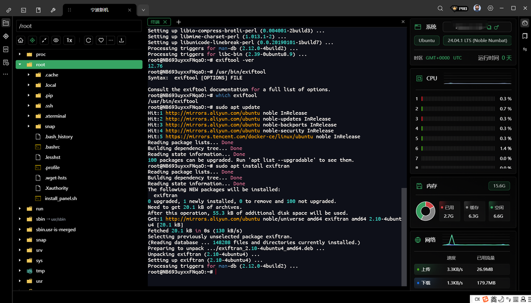Expand the proc folder
Screen dimensions: 531x303
(20, 54)
